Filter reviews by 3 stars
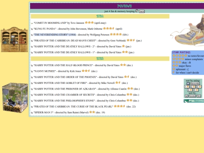 click(x=199, y=87)
